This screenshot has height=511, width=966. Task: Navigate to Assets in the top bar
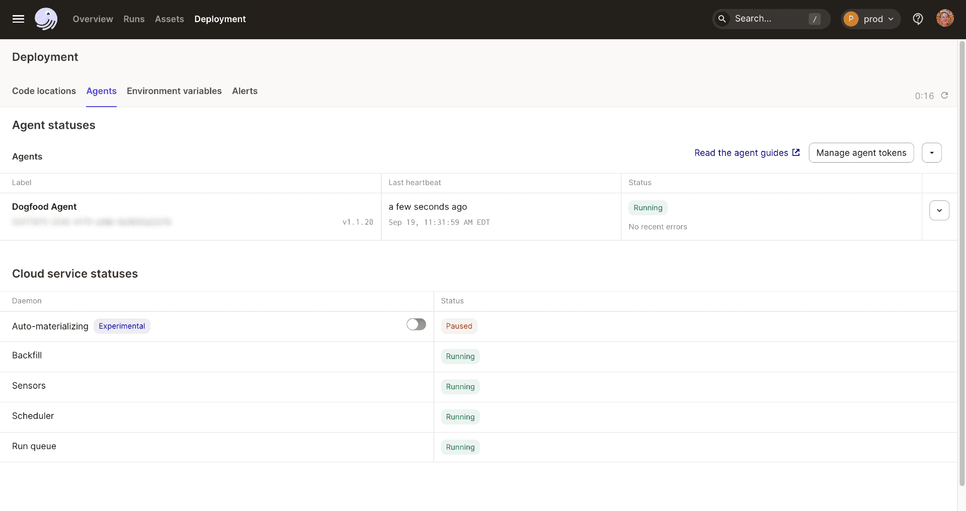tap(169, 19)
